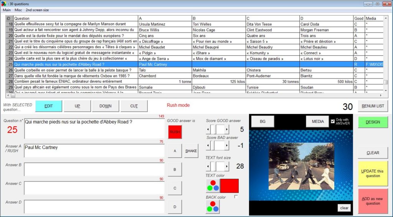
Task: Select row 22 about Têtes à claques
Action: pyautogui.click(x=195, y=47)
